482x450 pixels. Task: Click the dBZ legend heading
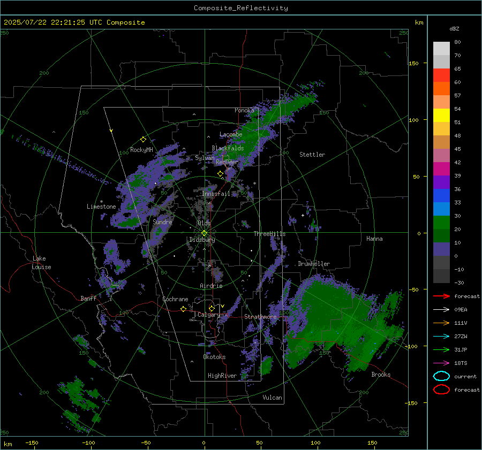click(454, 29)
